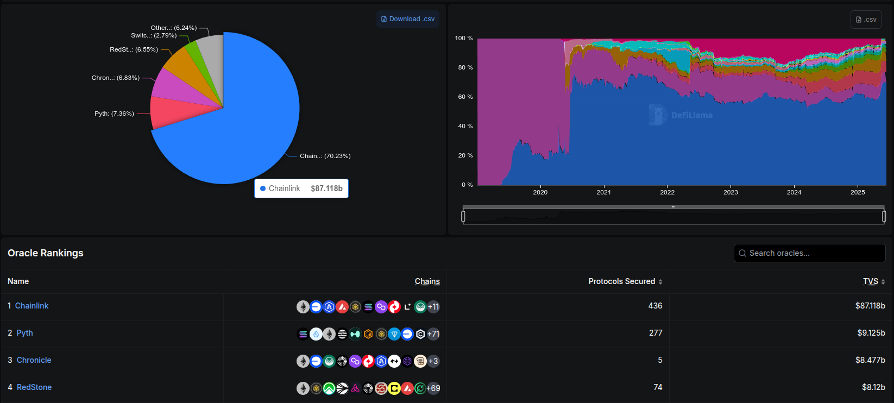This screenshot has width=894, height=403.
Task: Click the Solana icon in Chainlink row
Action: point(368,307)
